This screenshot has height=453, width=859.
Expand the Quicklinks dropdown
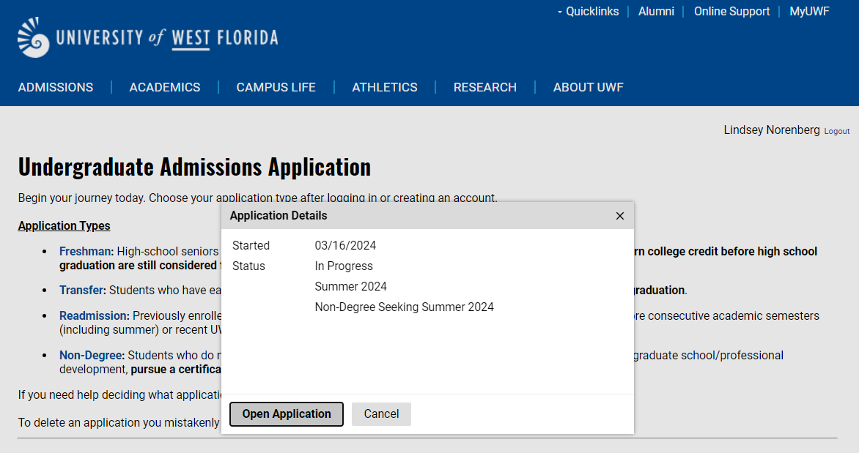click(x=588, y=12)
